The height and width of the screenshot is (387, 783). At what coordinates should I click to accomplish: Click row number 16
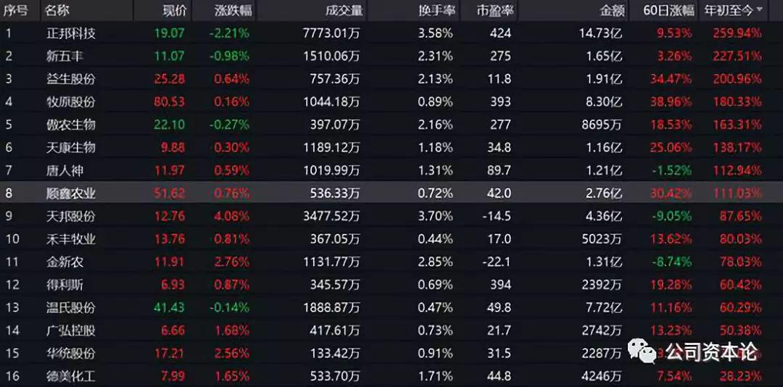tap(12, 376)
